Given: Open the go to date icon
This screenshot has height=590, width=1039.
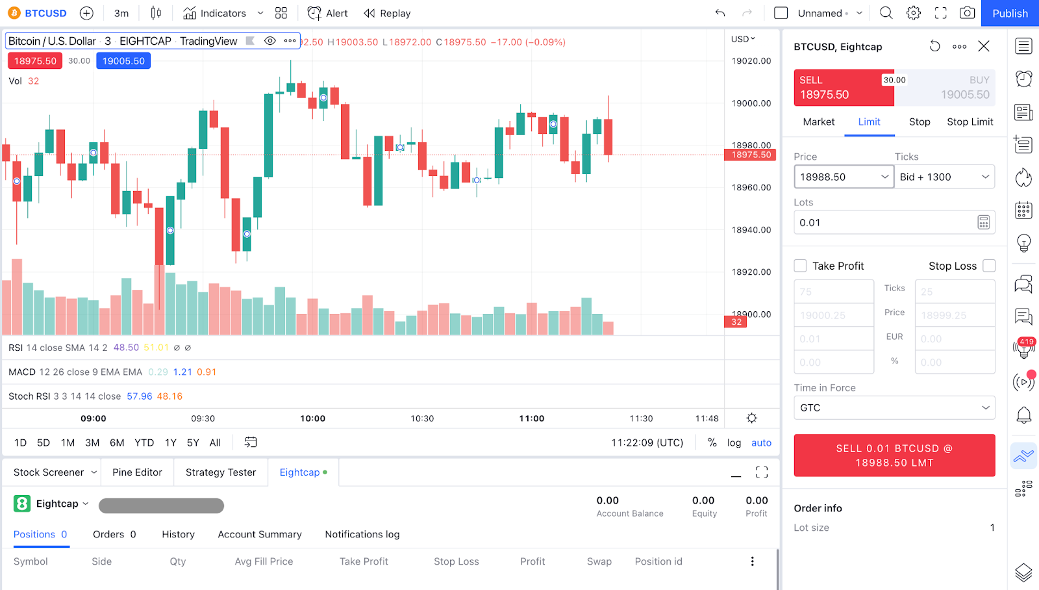Looking at the screenshot, I should (251, 443).
